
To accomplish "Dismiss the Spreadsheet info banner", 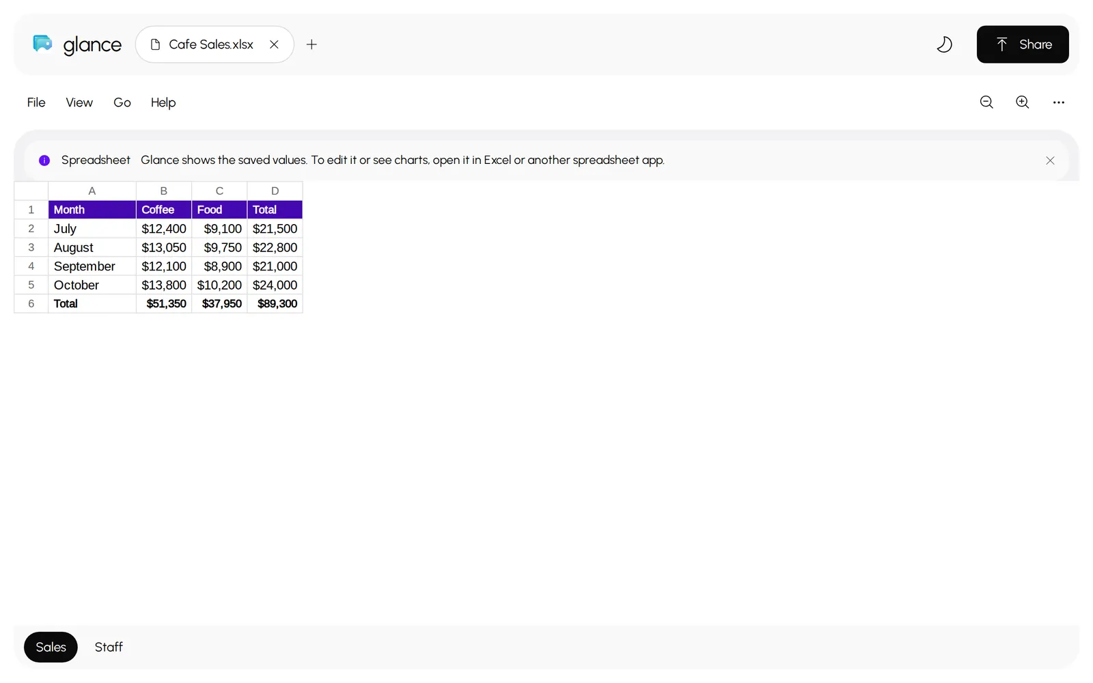I will 1050,161.
